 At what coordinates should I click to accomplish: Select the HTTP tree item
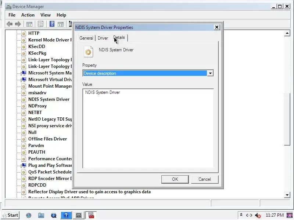[34, 33]
